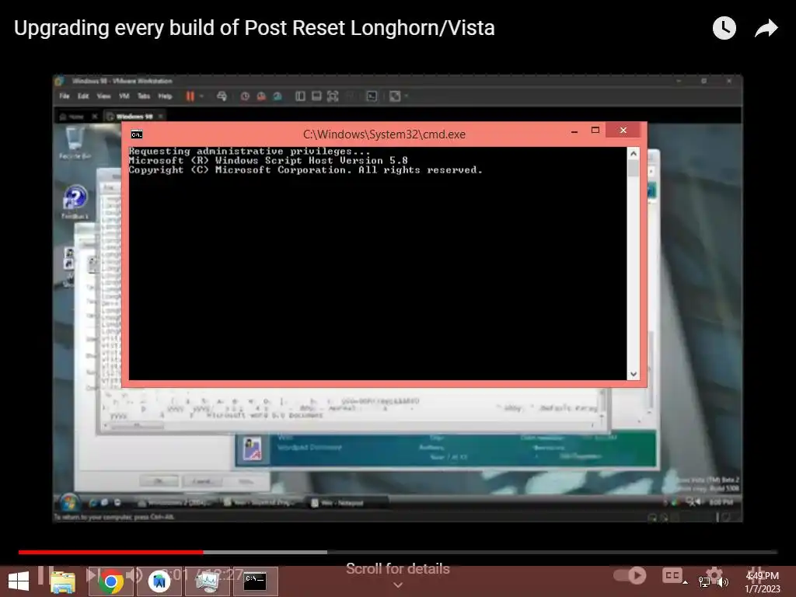The image size is (796, 597).
Task: Click VMware snapshot manager icon
Action: (x=278, y=96)
